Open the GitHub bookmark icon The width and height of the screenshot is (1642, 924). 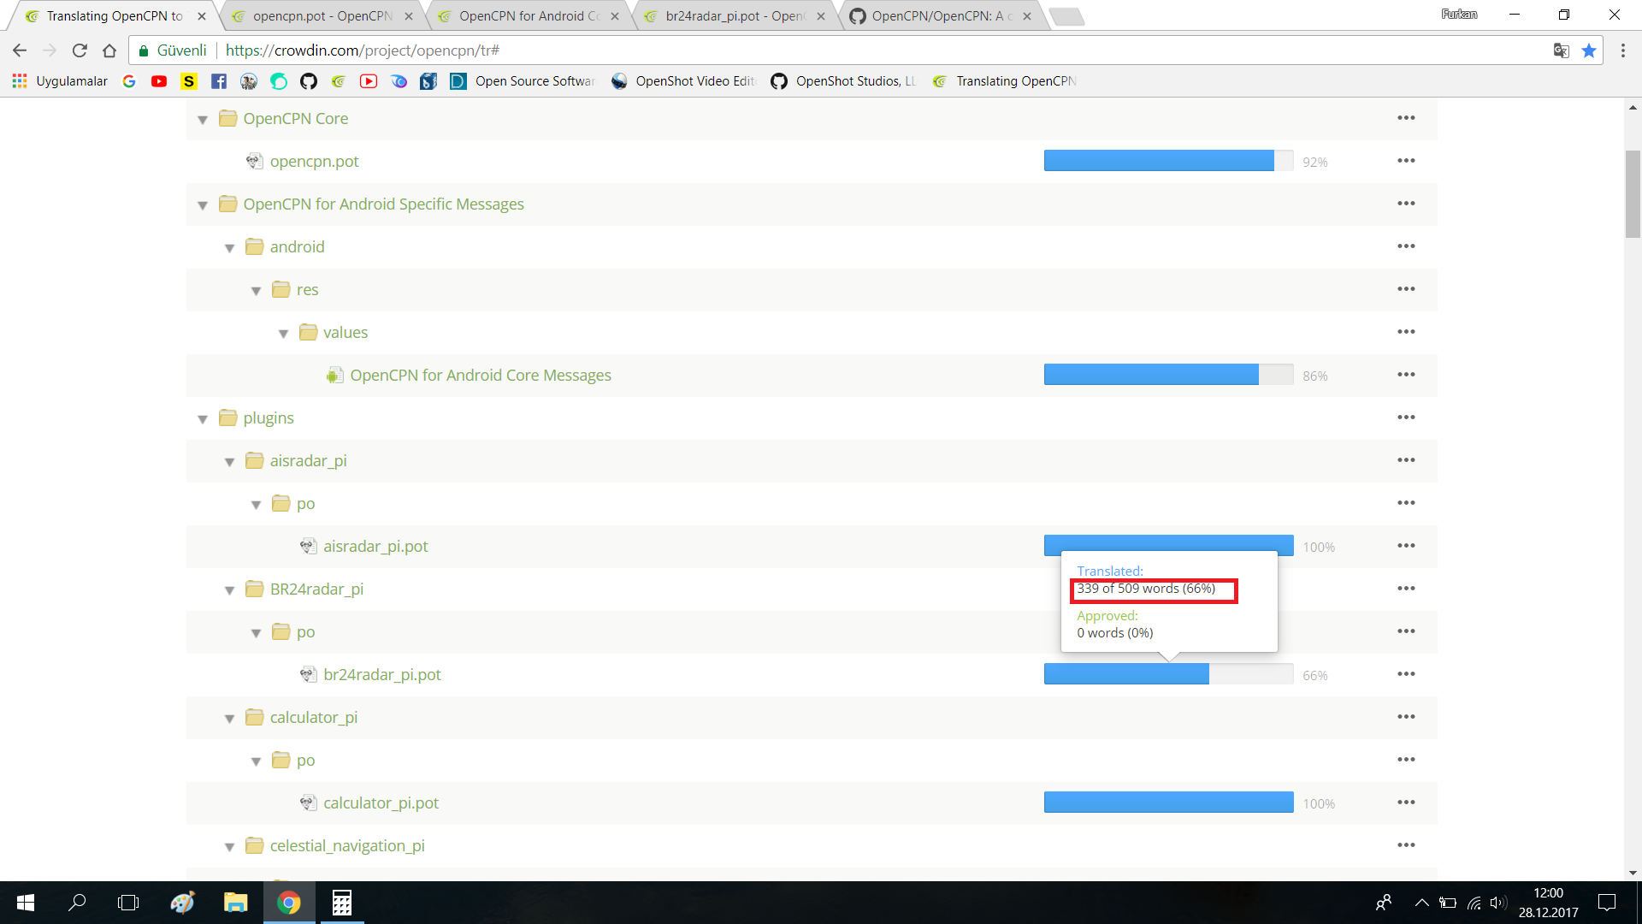[309, 81]
